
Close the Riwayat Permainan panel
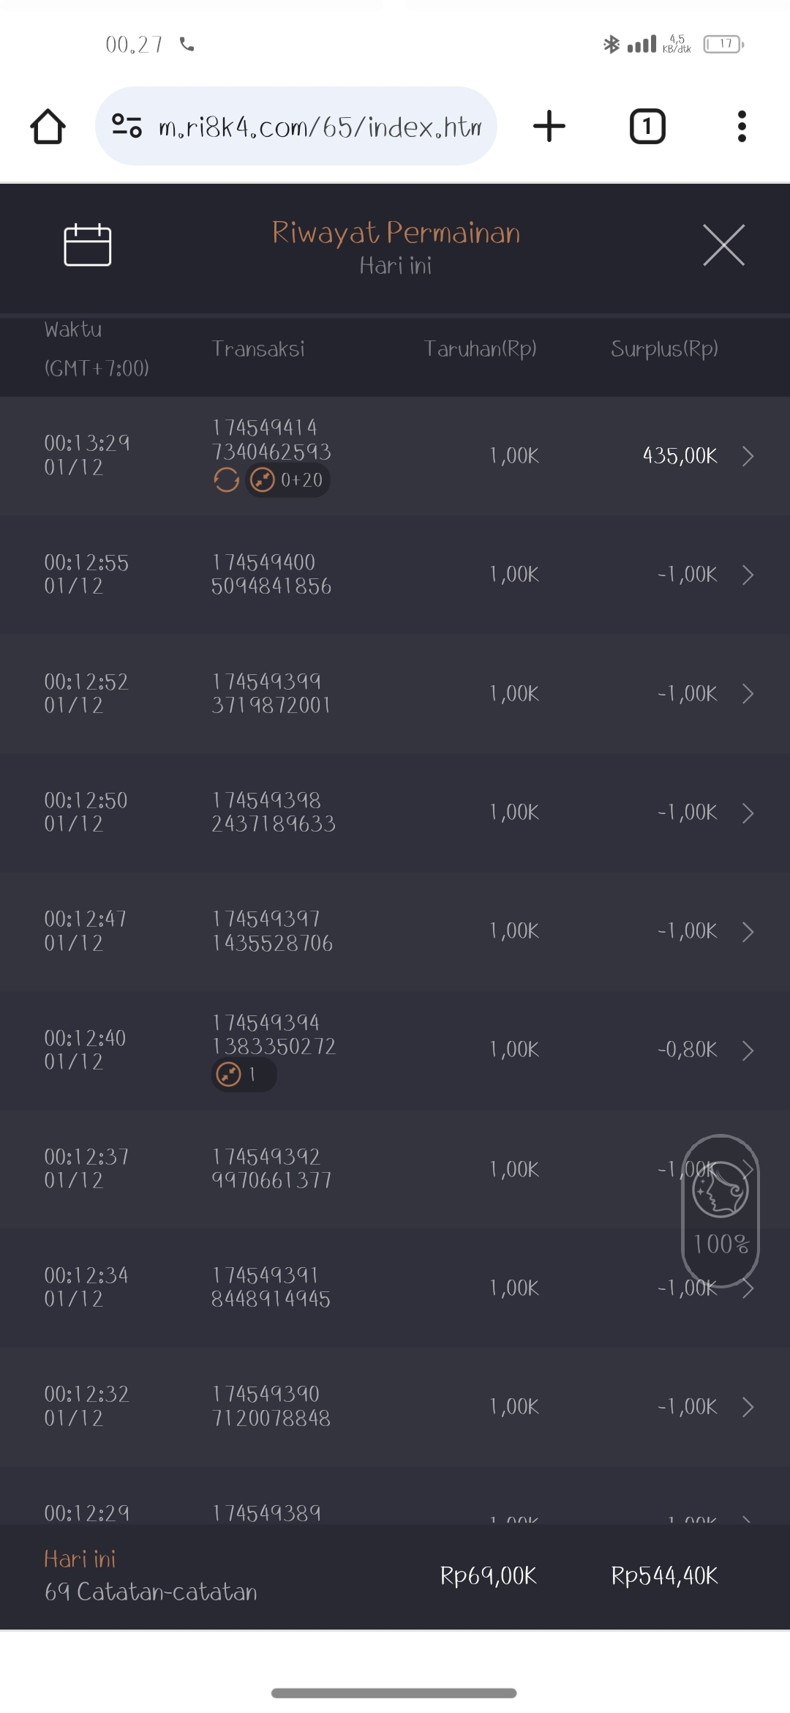tap(723, 245)
